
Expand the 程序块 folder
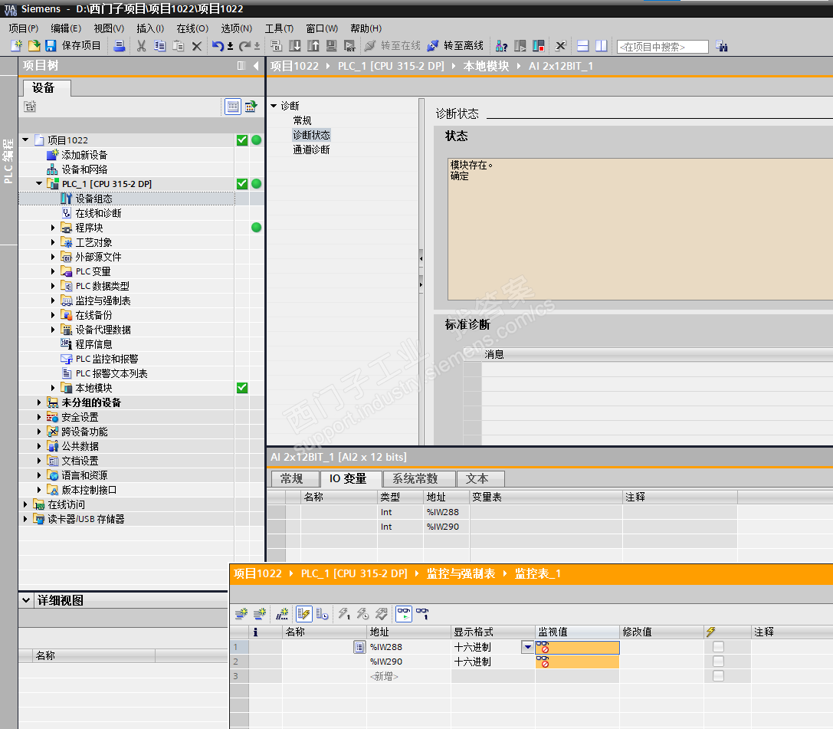click(53, 228)
